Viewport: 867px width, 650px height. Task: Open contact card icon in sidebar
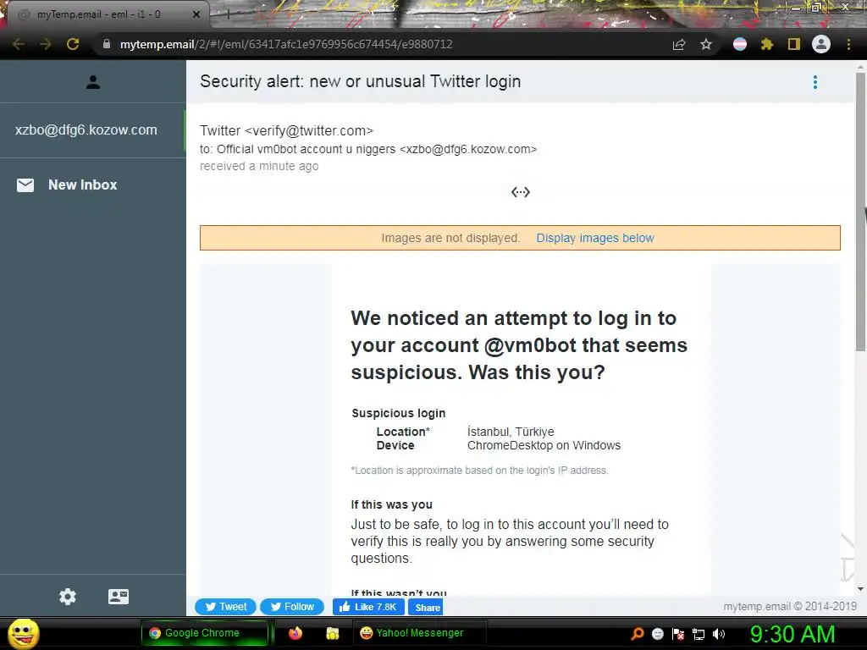119,597
